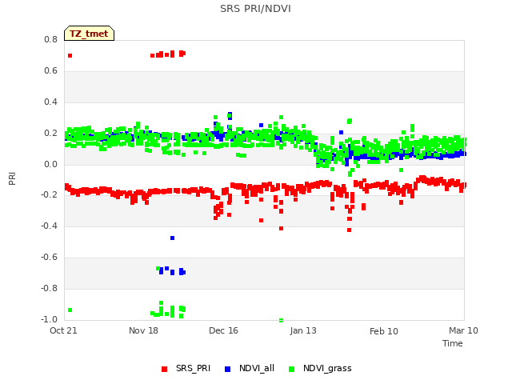
Task: Click the -0.8 y-axis value
Action: [x=49, y=288]
